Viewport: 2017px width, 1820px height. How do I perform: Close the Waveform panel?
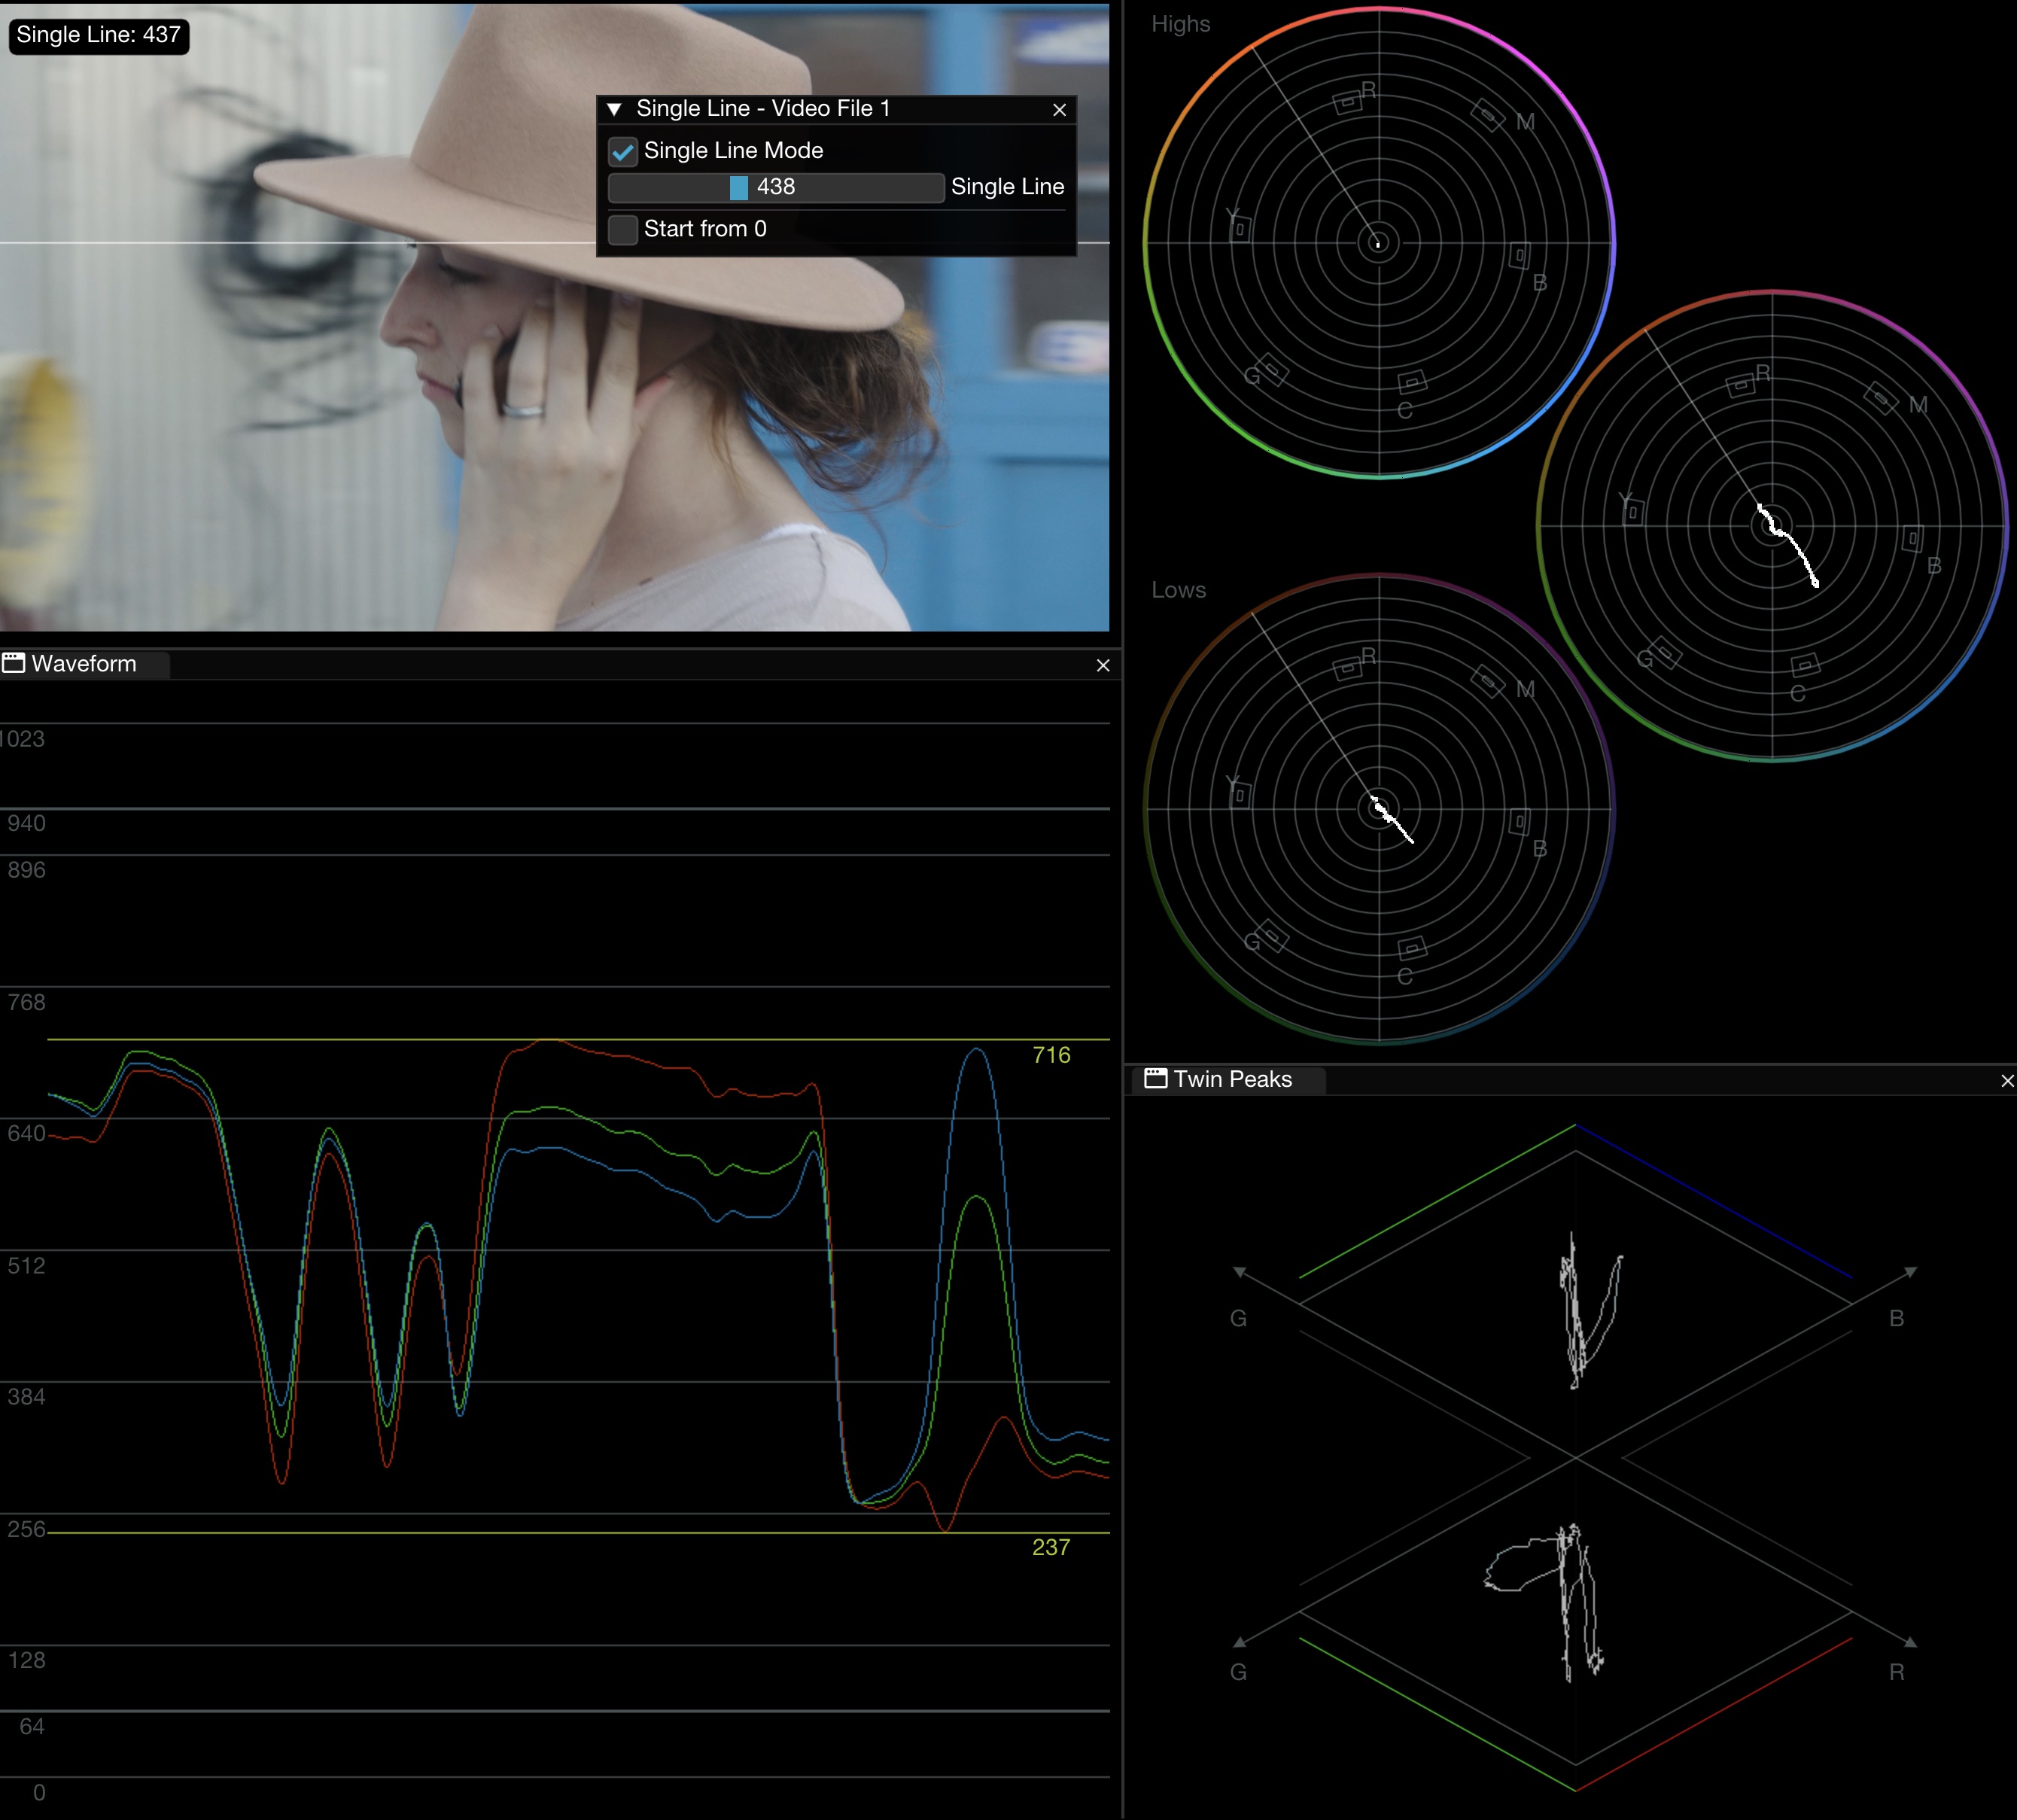(x=1103, y=666)
